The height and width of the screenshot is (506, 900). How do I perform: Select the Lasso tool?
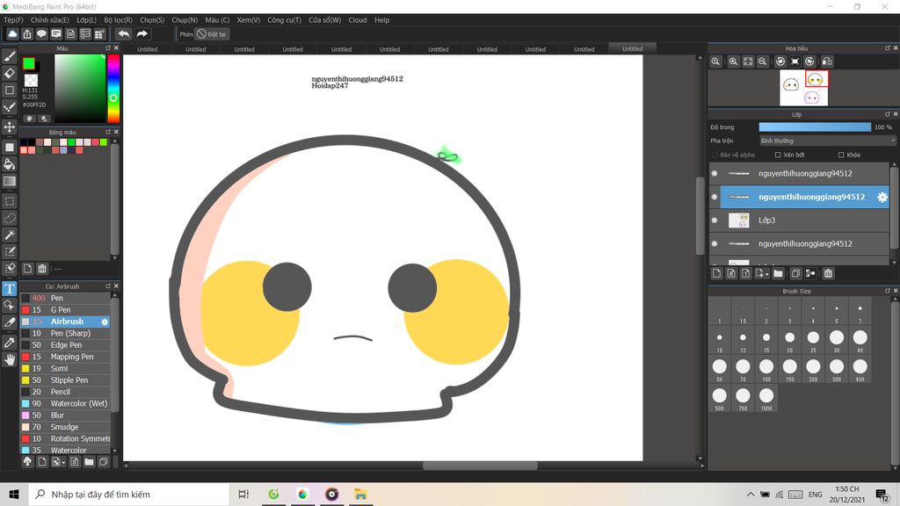coord(10,218)
